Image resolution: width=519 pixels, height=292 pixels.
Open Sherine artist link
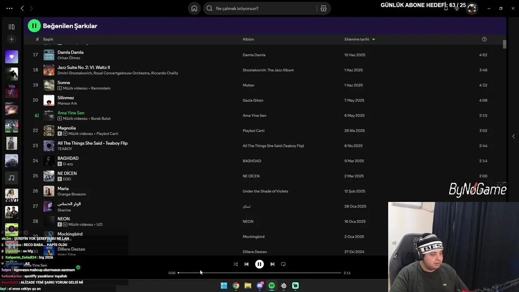coord(64,210)
